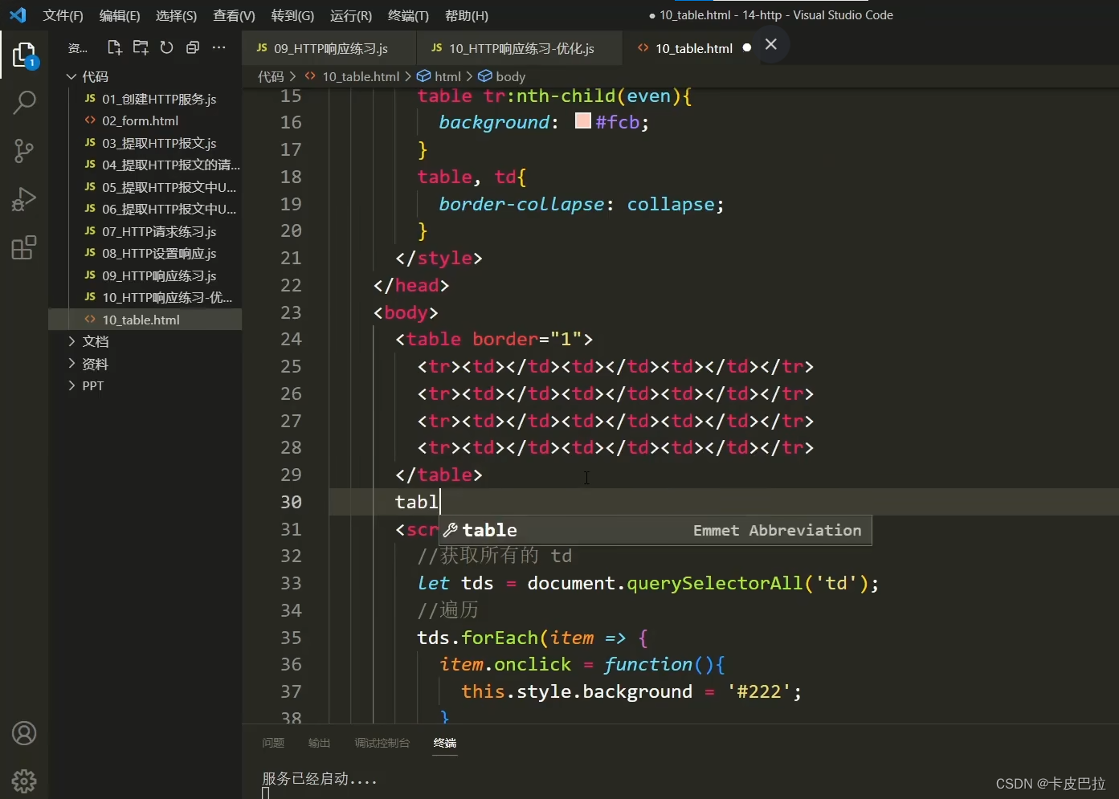Open the 终端(T) menu
1119x799 pixels.
click(408, 15)
